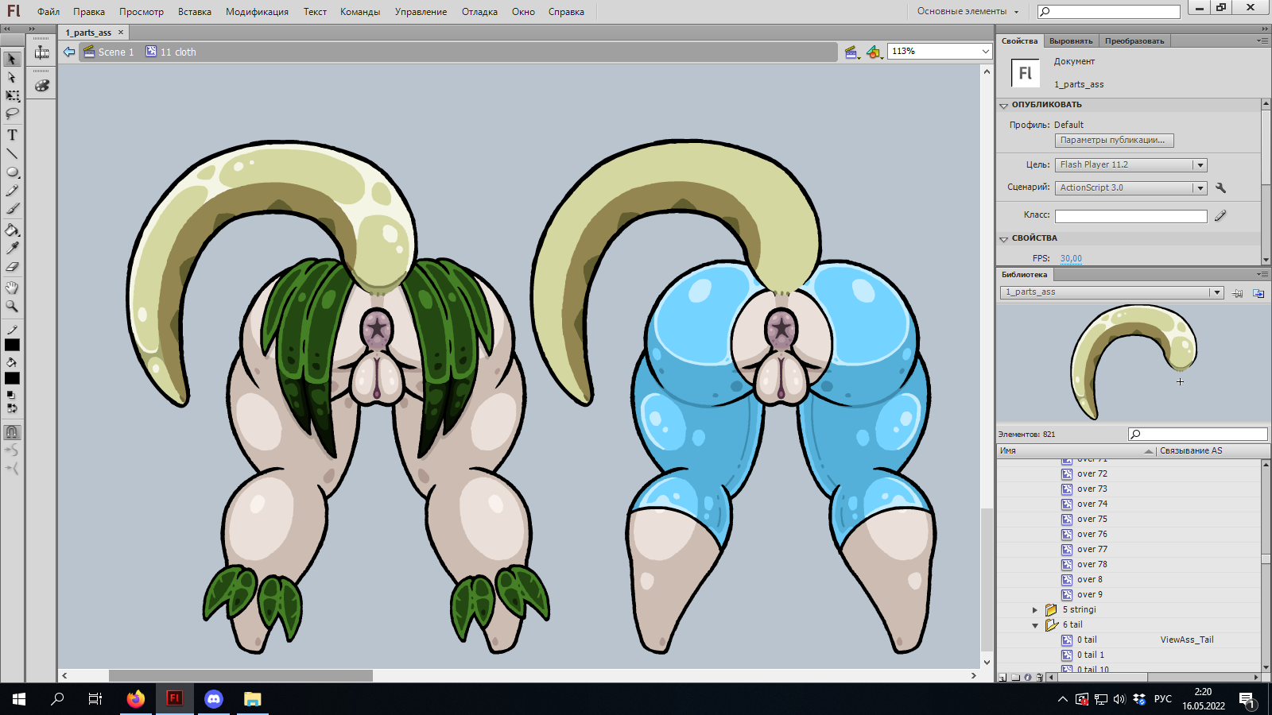The height and width of the screenshot is (715, 1272).
Task: Open the fill color swatch
Action: pos(12,378)
